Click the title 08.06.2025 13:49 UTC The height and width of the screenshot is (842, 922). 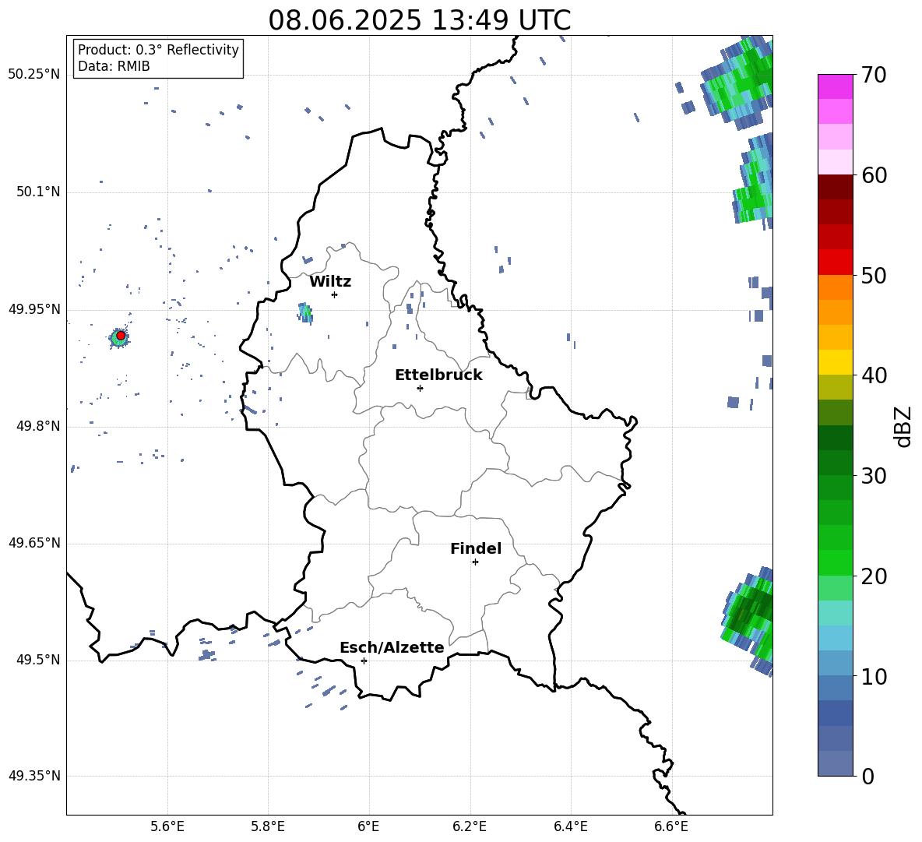tap(419, 20)
